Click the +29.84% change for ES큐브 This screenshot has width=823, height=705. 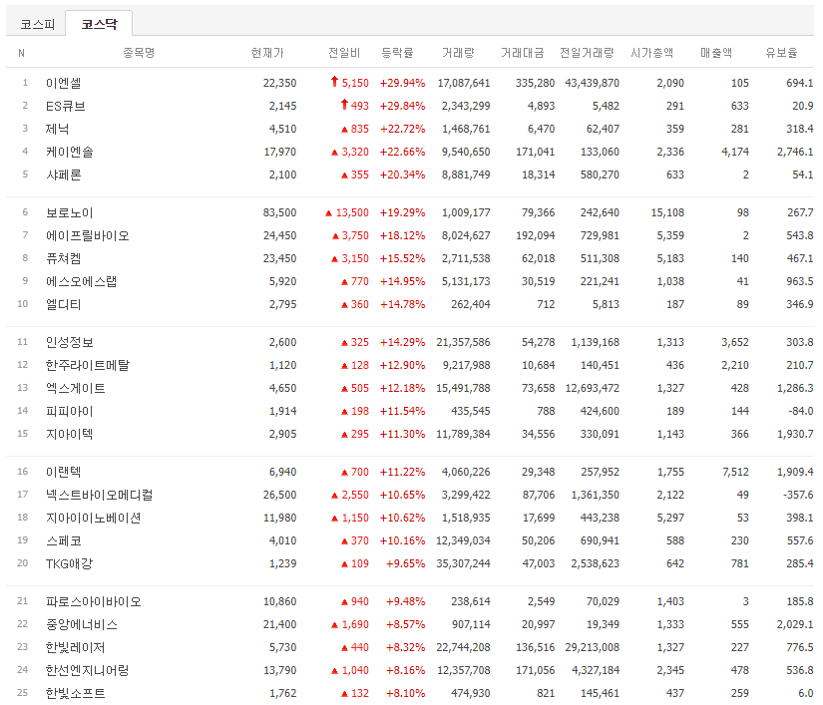point(403,106)
